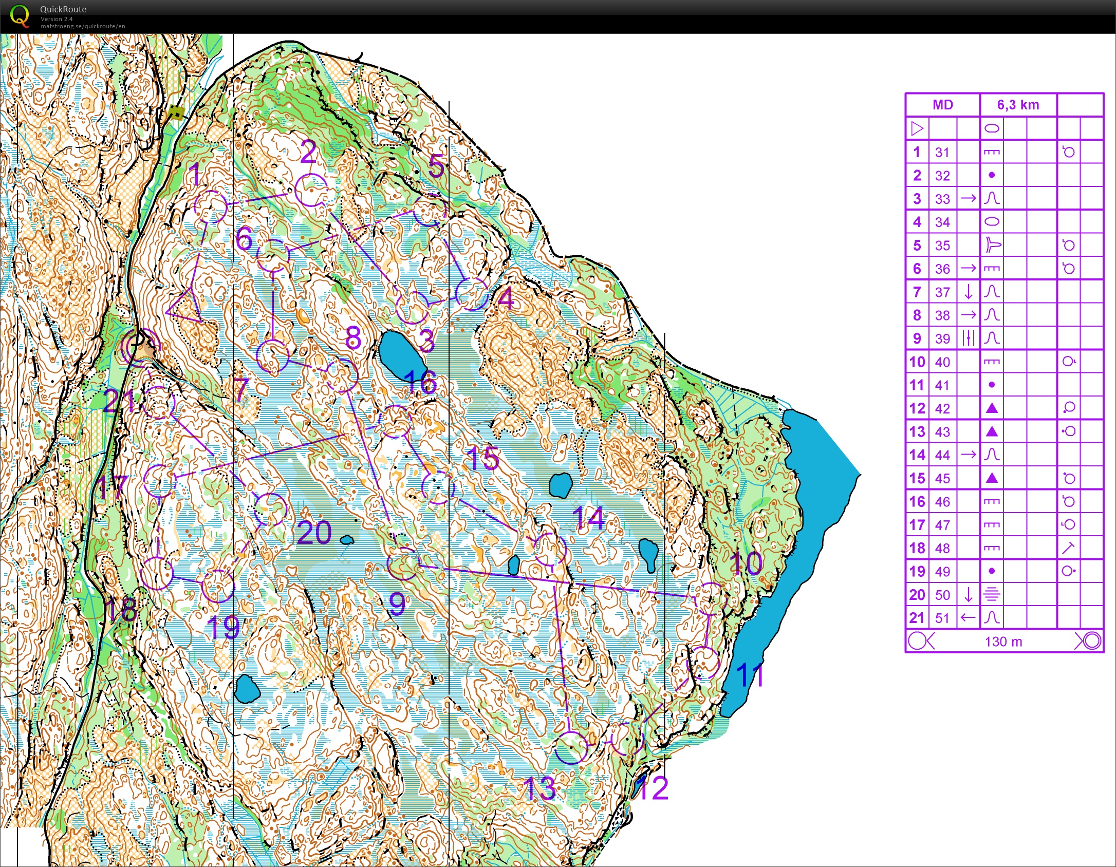The width and height of the screenshot is (1116, 867).
Task: Click the position symbol at end of row 19
Action: pos(1069,571)
